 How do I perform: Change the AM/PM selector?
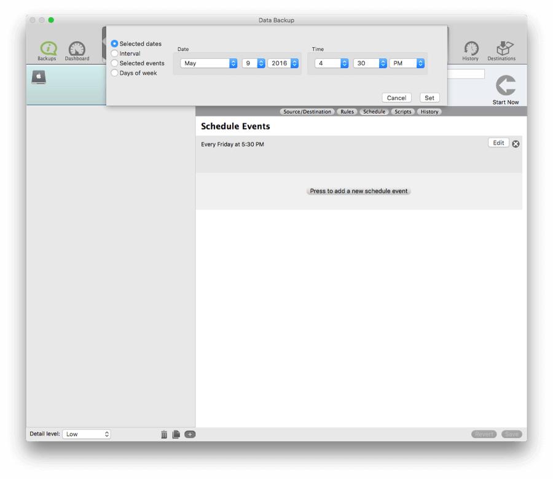point(406,63)
